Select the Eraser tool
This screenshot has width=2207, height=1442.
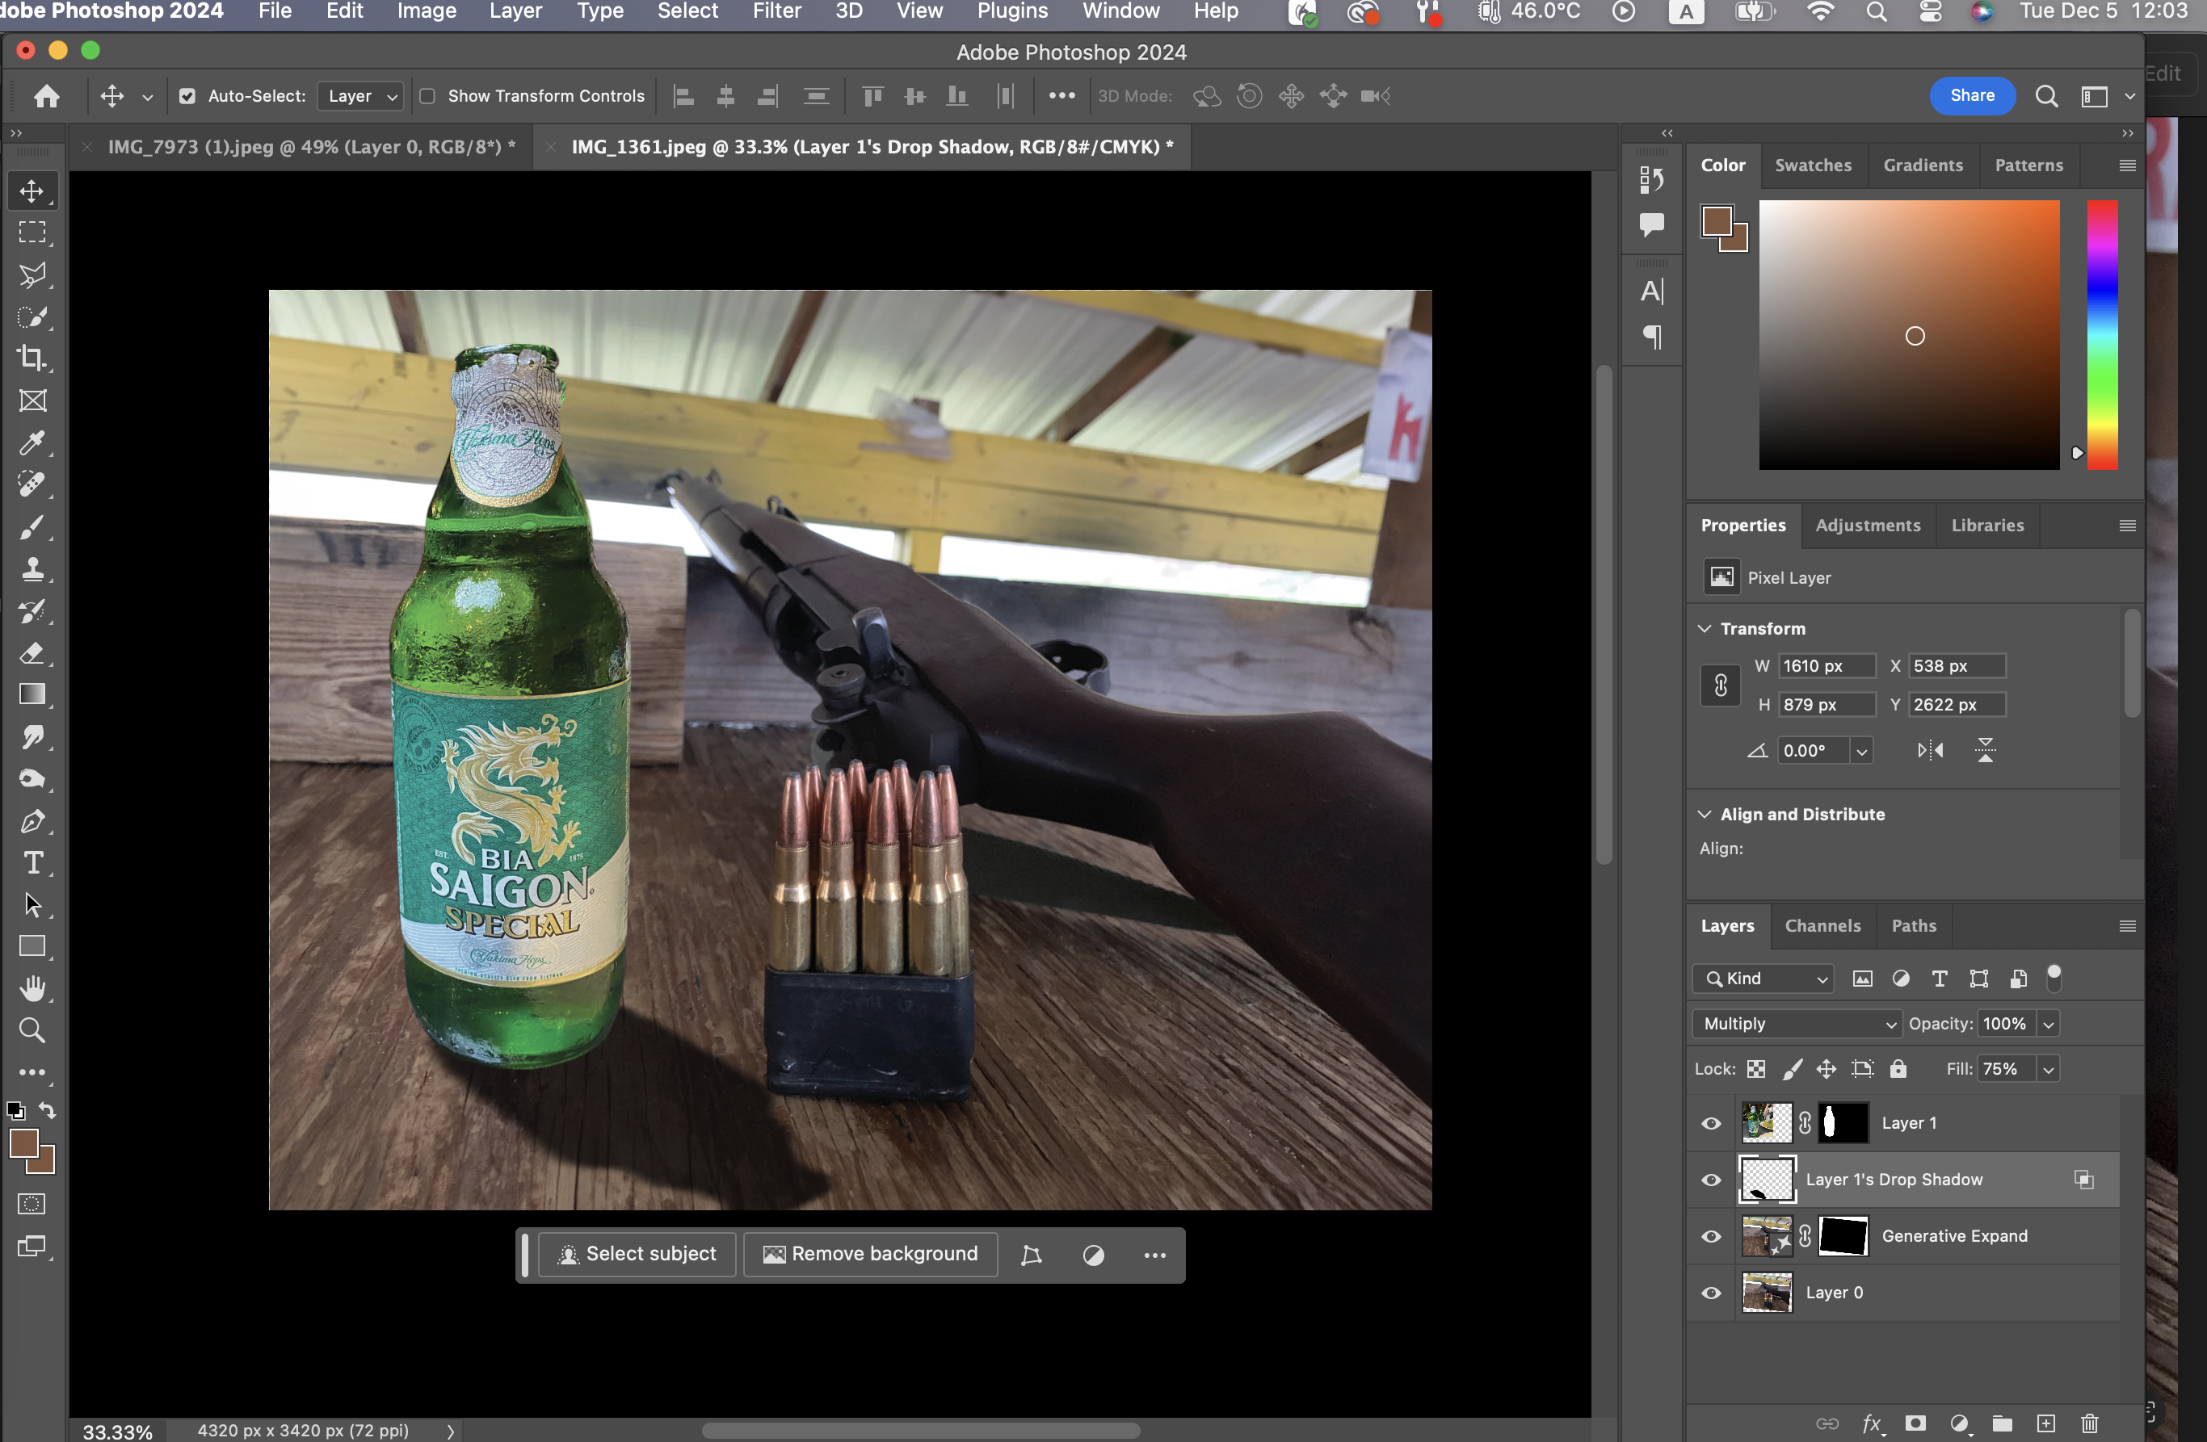[32, 653]
